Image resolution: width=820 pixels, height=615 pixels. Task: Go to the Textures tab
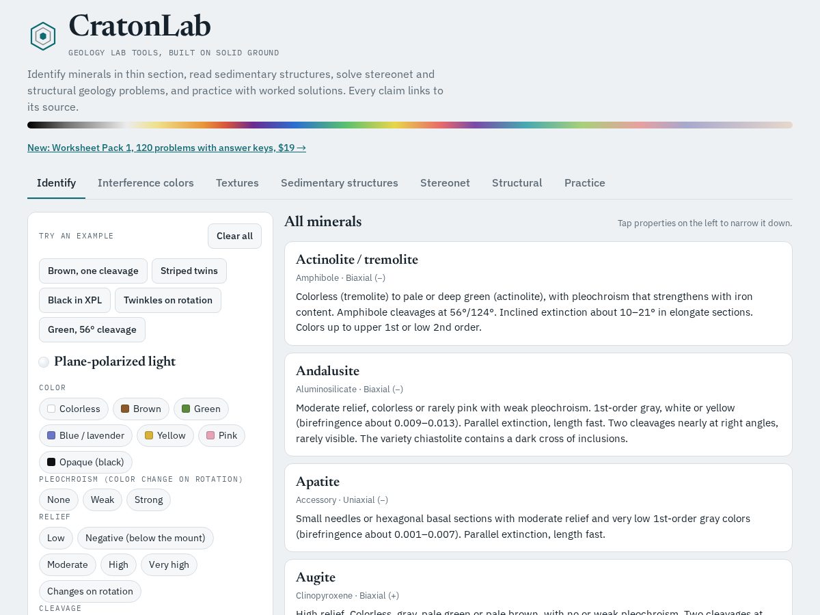pyautogui.click(x=237, y=183)
